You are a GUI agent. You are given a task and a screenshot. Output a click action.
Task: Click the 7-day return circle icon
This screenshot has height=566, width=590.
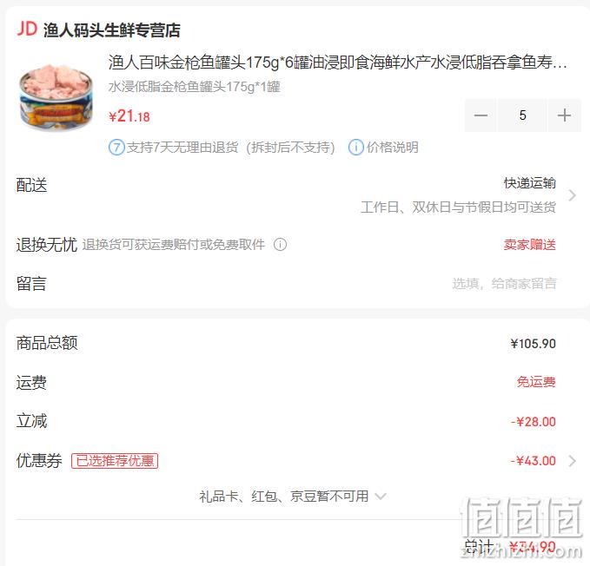pos(116,148)
